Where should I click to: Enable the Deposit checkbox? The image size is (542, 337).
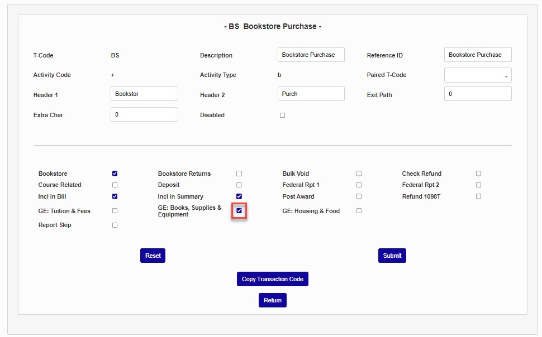tap(239, 185)
